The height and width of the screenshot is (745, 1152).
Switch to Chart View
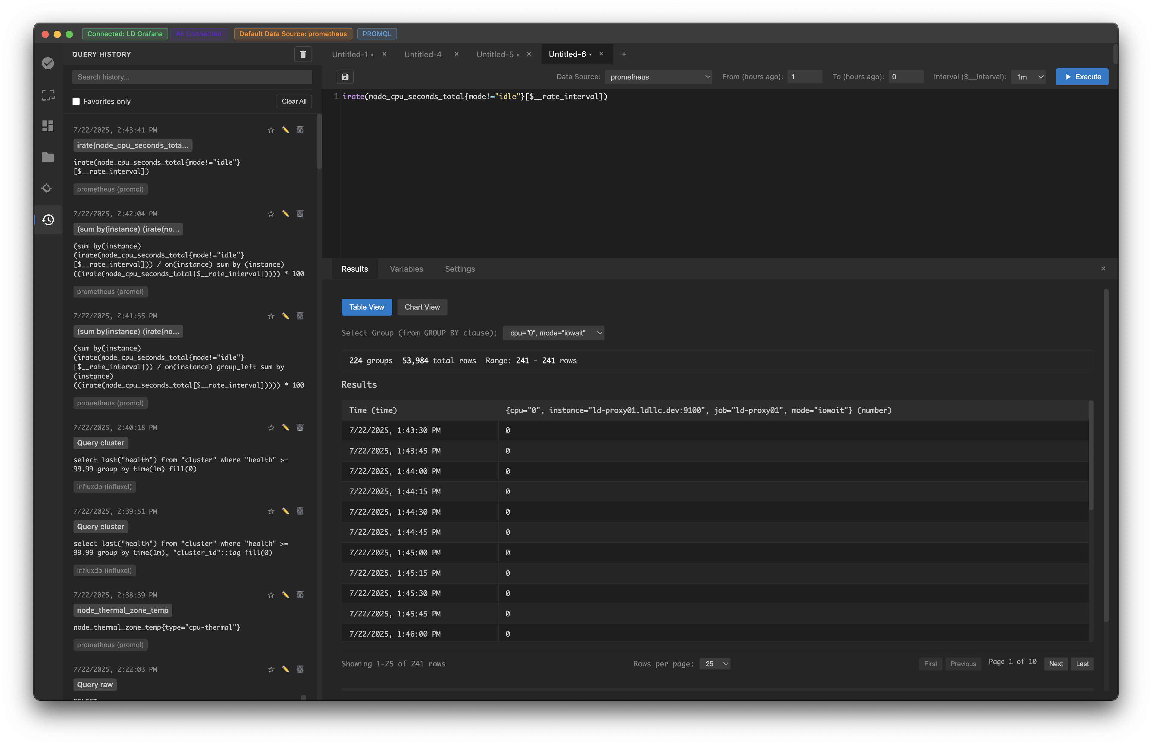(x=422, y=307)
